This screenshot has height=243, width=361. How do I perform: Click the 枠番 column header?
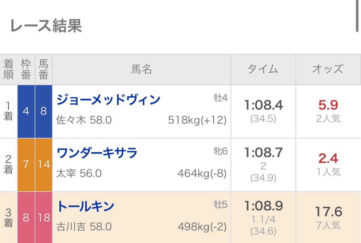click(x=26, y=70)
